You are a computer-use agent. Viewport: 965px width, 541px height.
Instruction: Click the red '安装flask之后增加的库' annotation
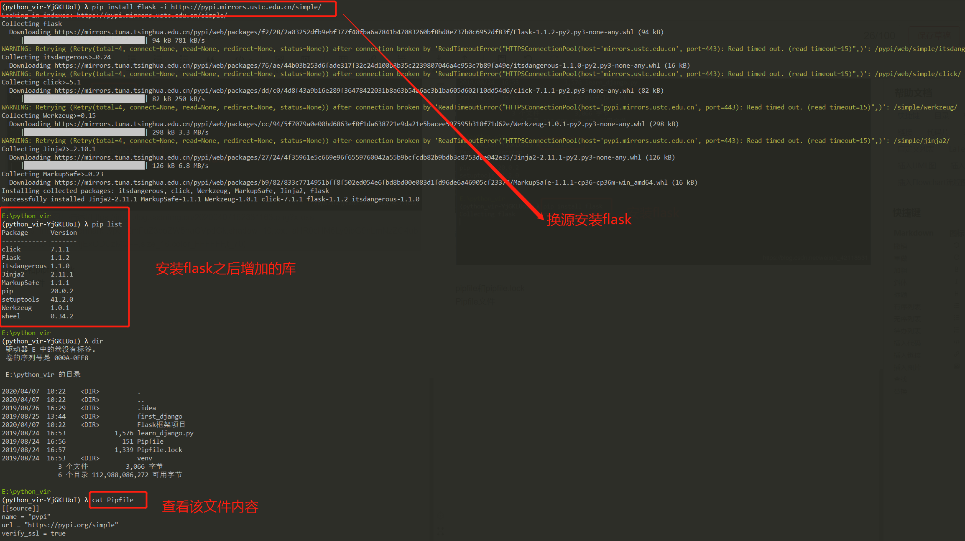[x=225, y=268]
